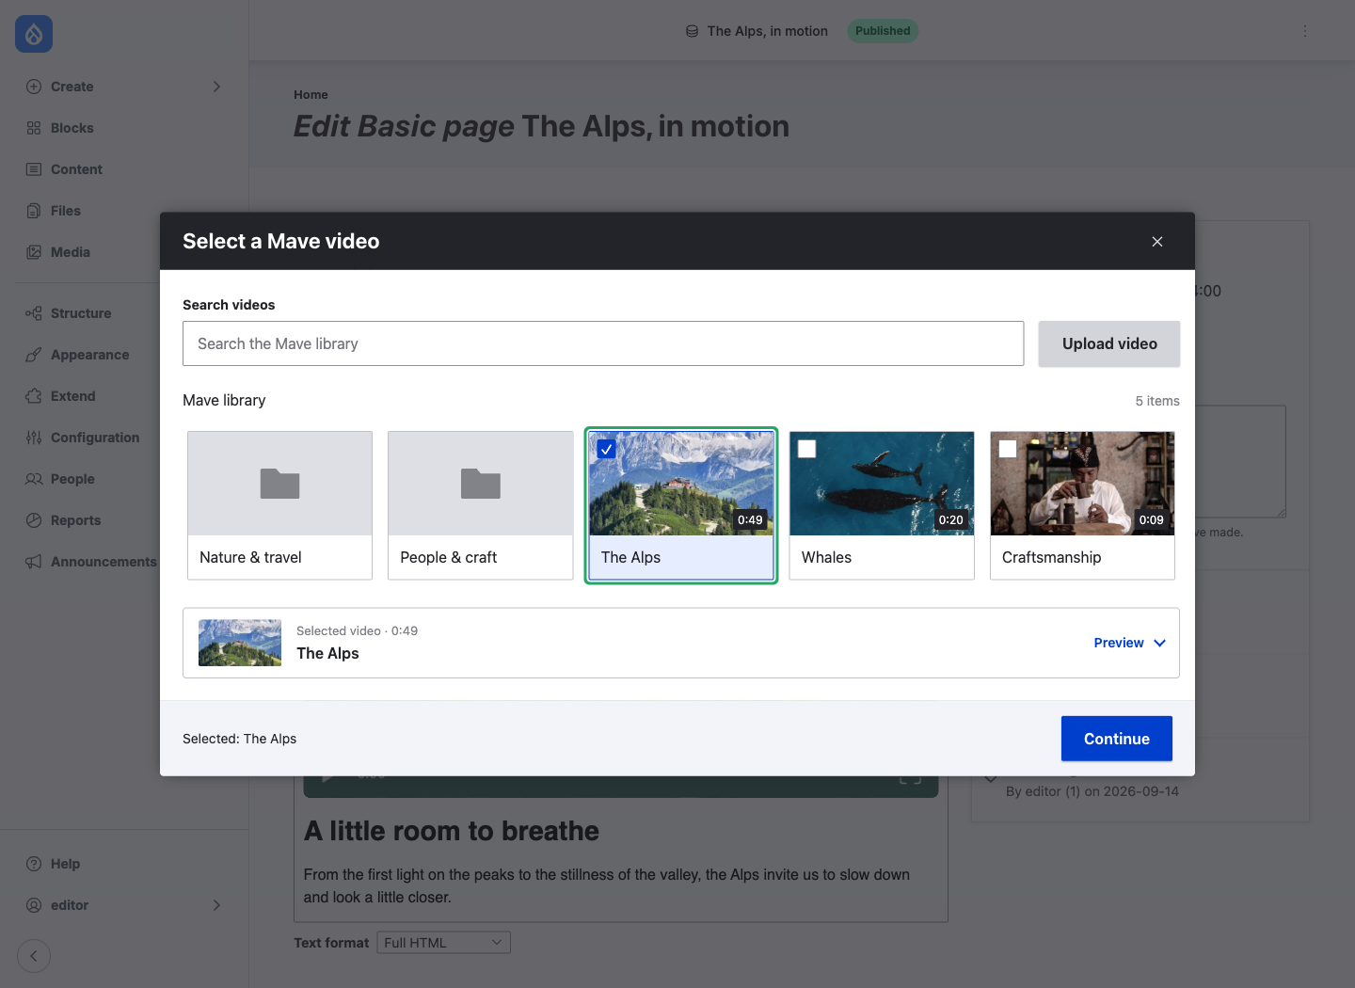This screenshot has height=988, width=1355.
Task: Click the Published status badge
Action: [x=883, y=31]
